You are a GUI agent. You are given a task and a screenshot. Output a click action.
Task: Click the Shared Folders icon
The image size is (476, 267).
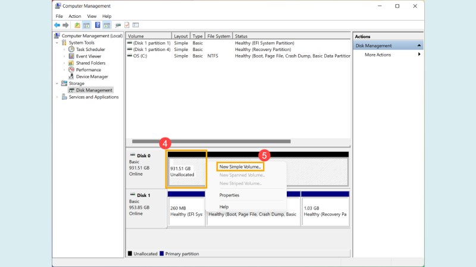pos(71,63)
